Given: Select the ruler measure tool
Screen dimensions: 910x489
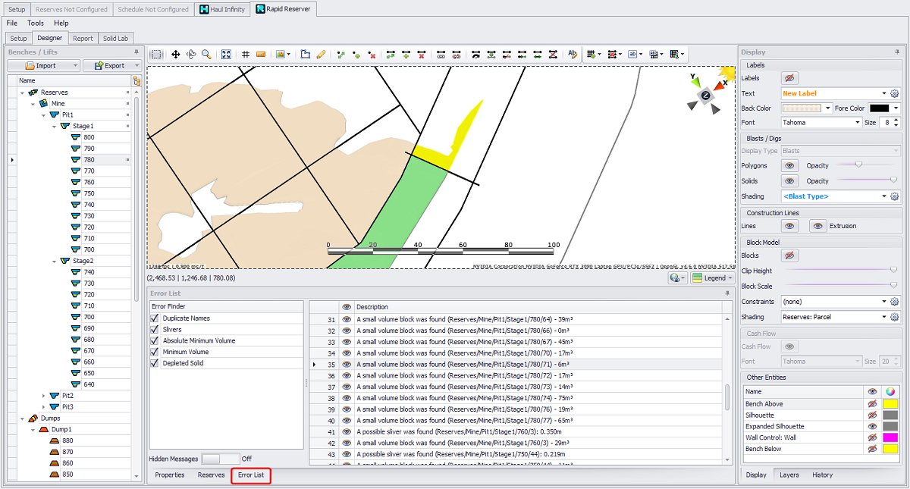Looking at the screenshot, I should tap(261, 55).
